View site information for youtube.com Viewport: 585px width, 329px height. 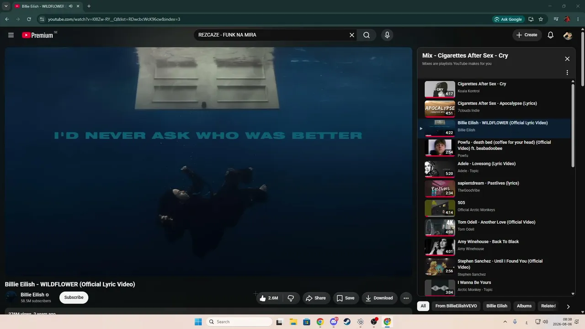42,19
